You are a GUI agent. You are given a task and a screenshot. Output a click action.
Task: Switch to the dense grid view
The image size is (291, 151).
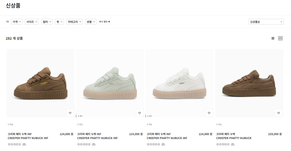(280, 38)
